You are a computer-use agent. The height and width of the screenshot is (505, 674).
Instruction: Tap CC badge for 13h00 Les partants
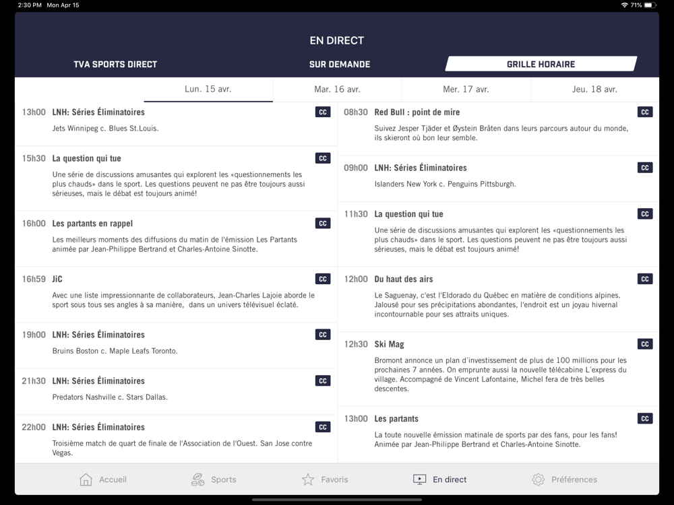coord(645,419)
